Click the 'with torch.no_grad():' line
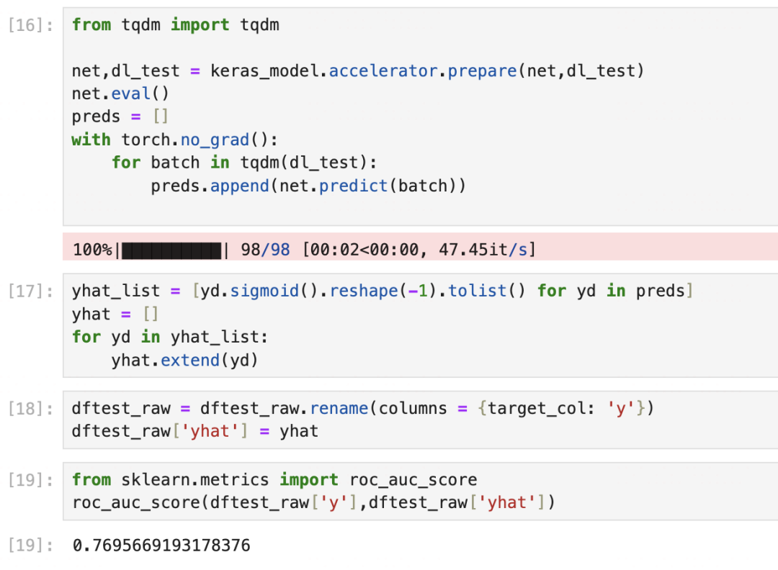Screen dimensions: 778x570 click(x=174, y=140)
